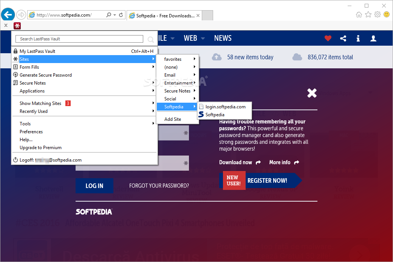The height and width of the screenshot is (262, 393).
Task: Expand Email folder in Sites submenu
Action: click(178, 75)
